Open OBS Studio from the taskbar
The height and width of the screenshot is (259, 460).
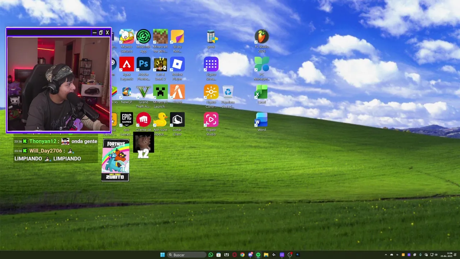click(290, 255)
